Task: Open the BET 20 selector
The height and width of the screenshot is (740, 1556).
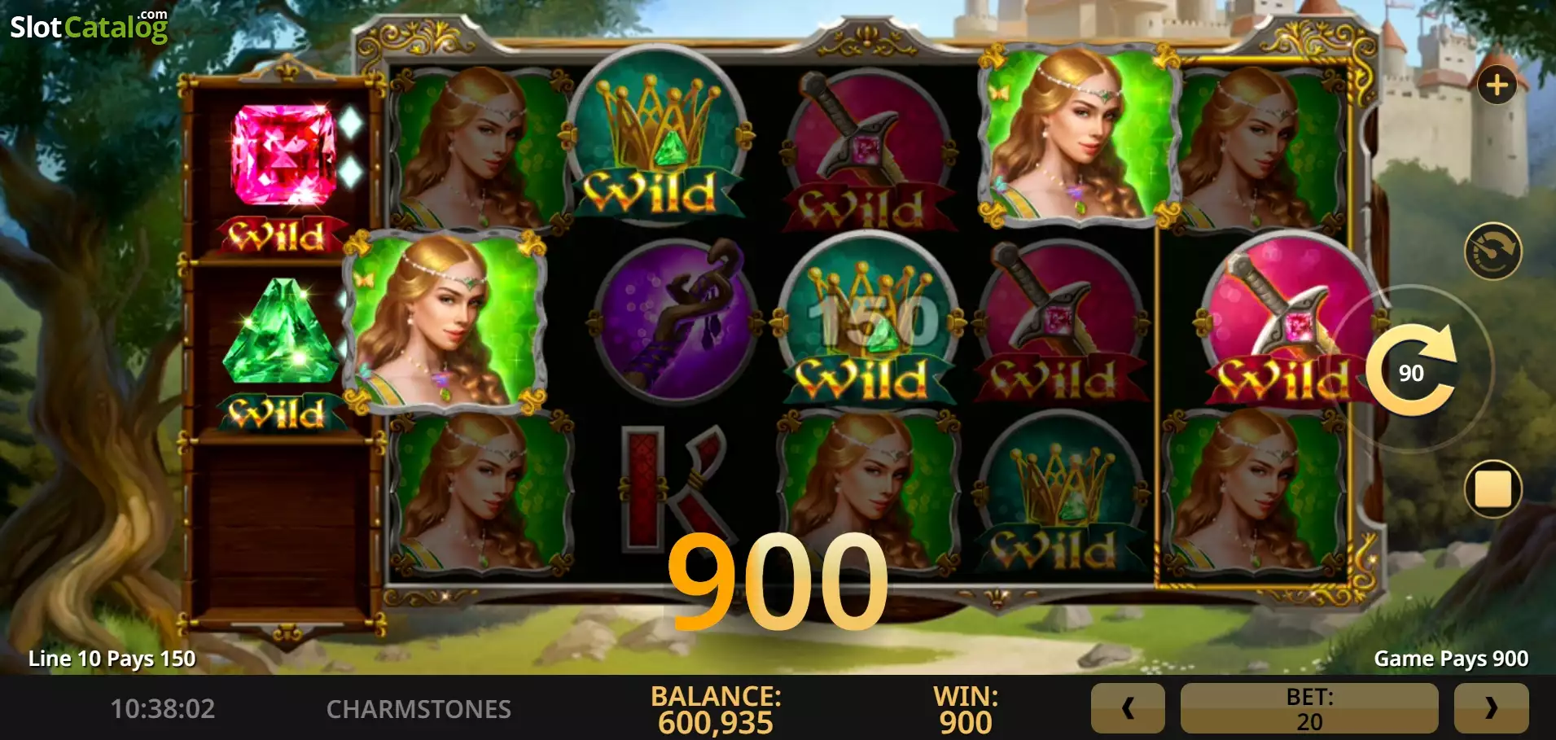Action: [x=1309, y=707]
